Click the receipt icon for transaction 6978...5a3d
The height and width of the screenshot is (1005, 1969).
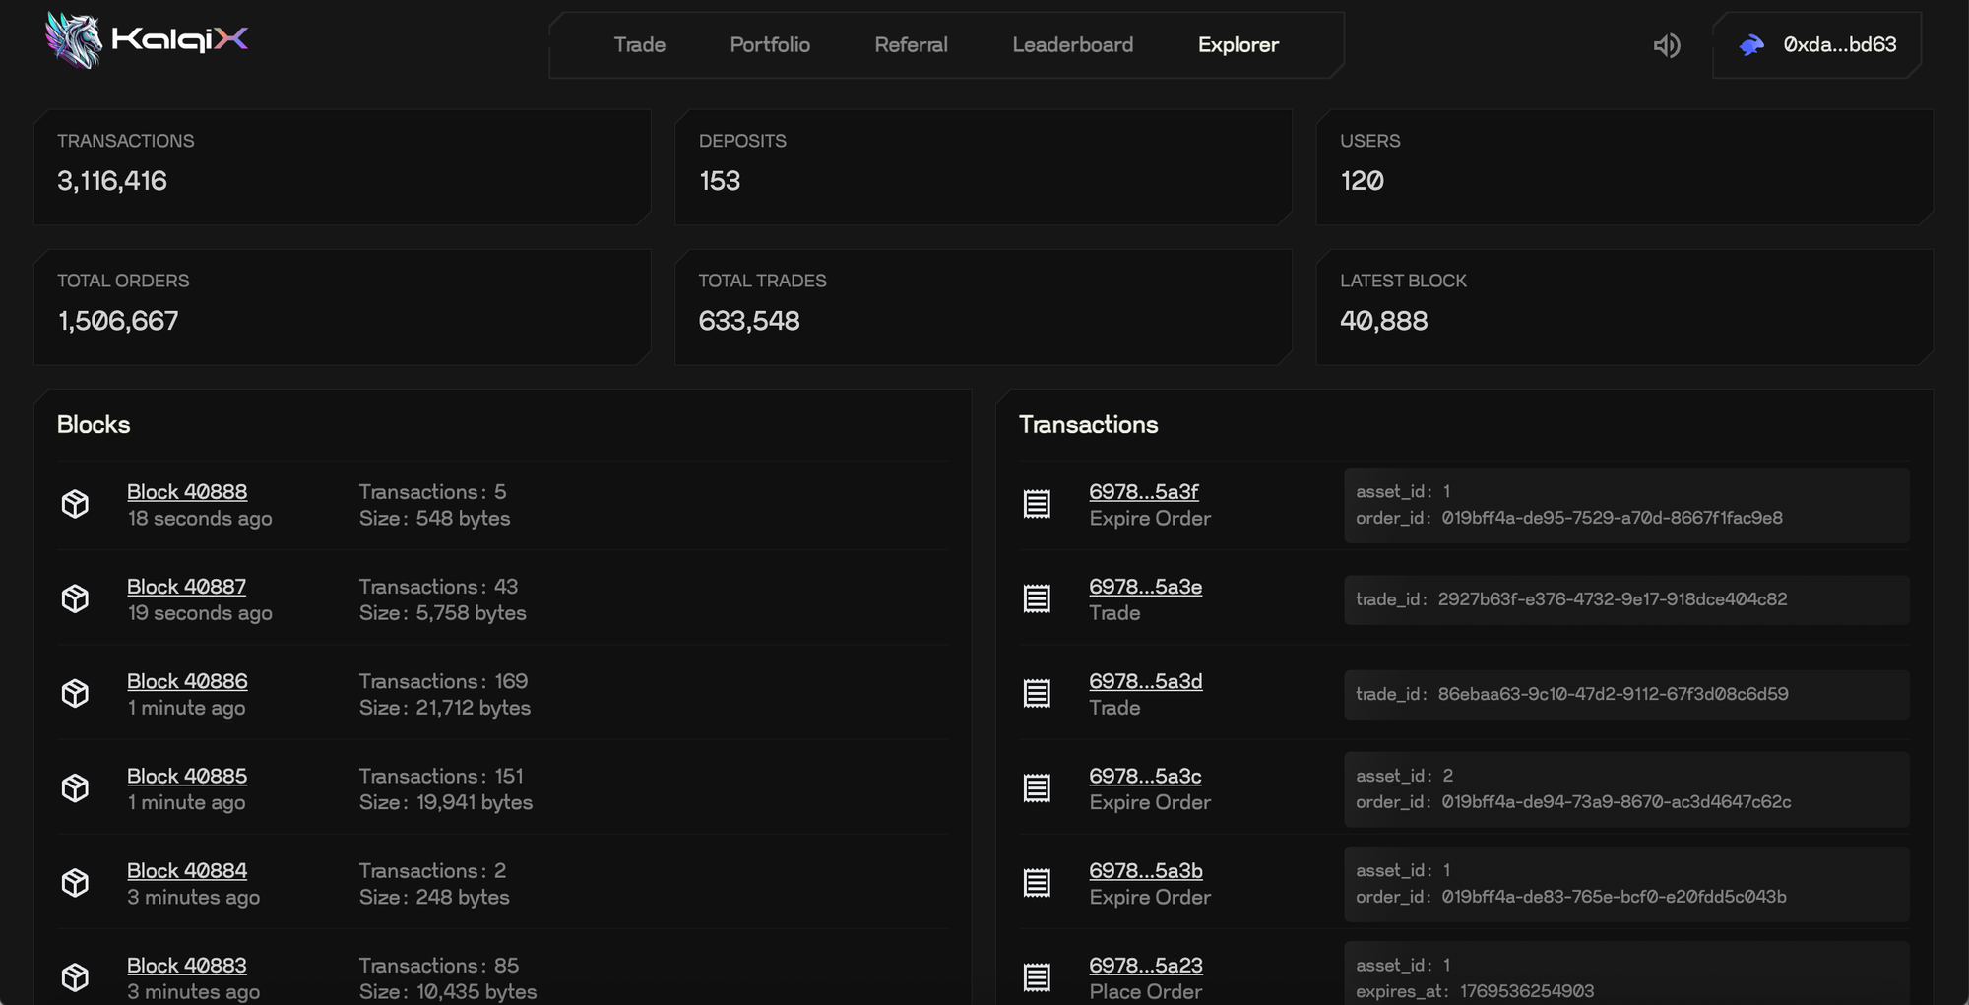click(1036, 694)
